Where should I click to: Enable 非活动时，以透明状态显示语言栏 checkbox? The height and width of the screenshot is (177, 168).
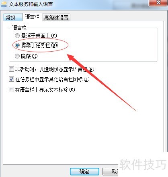coord(11,69)
